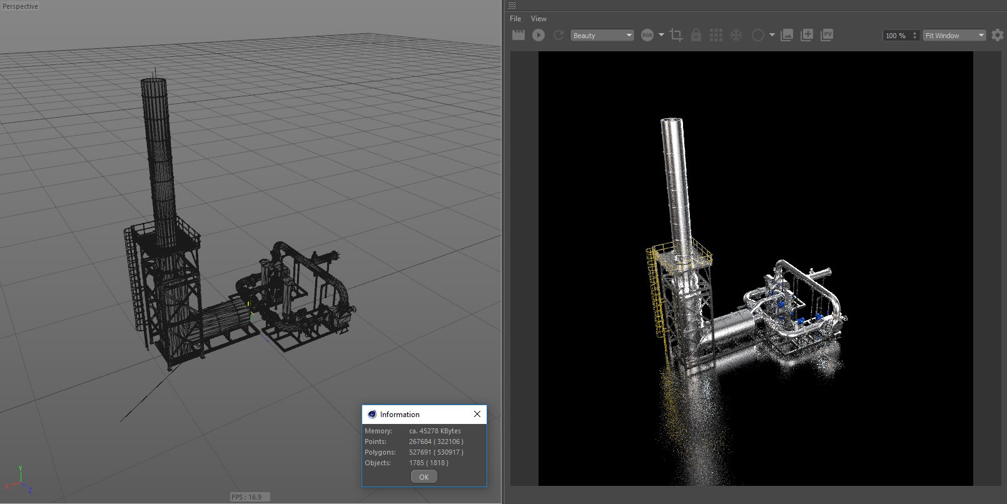Open the File menu in render view
This screenshot has width=1007, height=504.
click(x=515, y=19)
